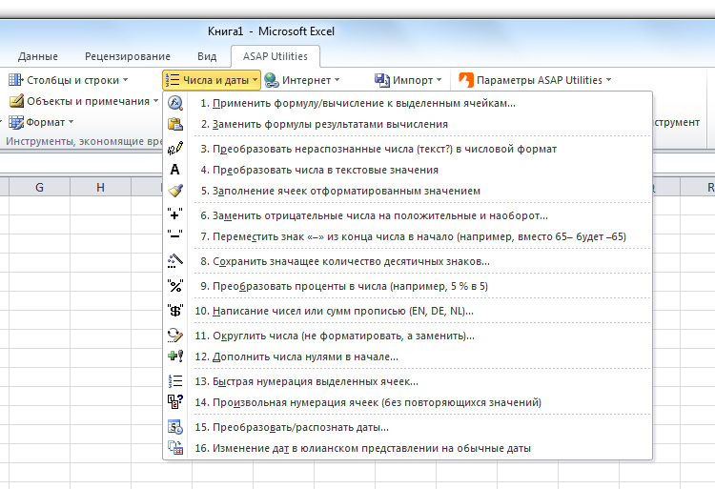Expand the Импорт dropdown arrow

pos(439,80)
